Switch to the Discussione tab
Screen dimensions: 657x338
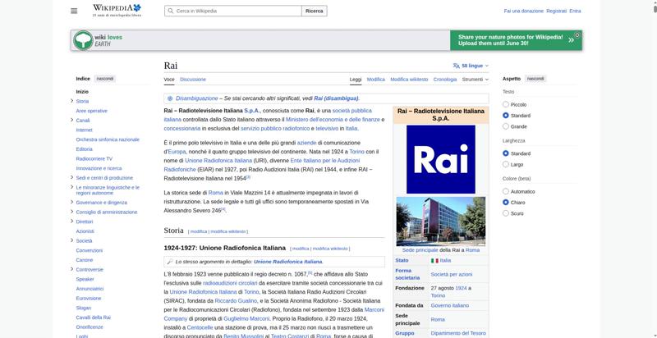[193, 80]
